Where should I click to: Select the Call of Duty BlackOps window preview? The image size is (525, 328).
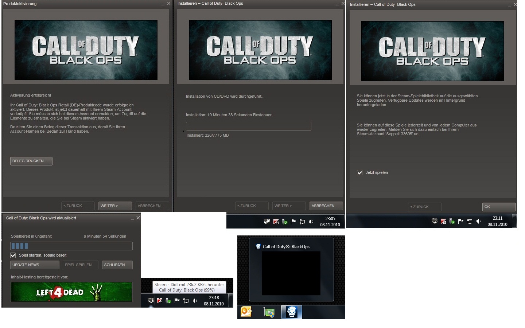[291, 270]
